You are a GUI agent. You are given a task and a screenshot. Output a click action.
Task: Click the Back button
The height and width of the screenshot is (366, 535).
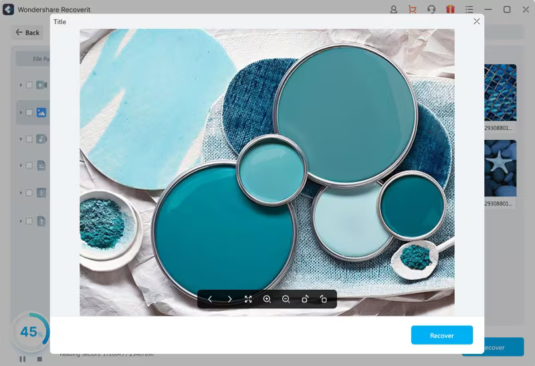(x=27, y=32)
